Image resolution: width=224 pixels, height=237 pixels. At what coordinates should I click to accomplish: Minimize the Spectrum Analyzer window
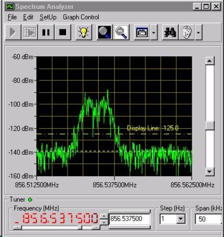[x=197, y=7]
